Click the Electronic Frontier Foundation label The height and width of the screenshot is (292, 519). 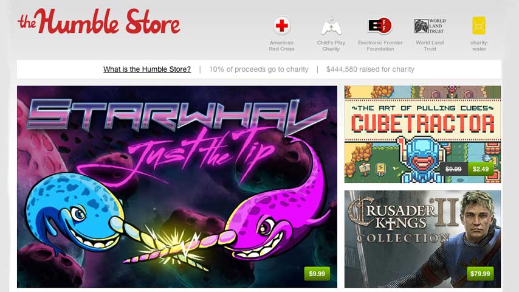(380, 46)
